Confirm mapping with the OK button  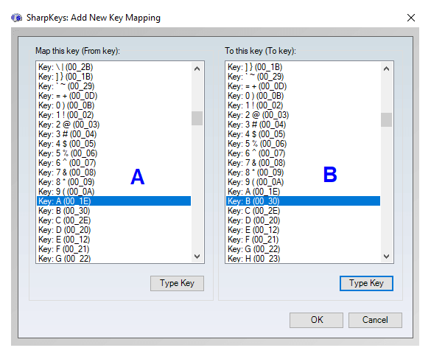pos(316,320)
